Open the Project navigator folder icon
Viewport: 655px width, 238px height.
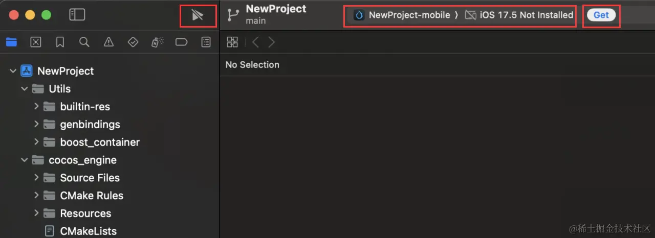pos(11,42)
